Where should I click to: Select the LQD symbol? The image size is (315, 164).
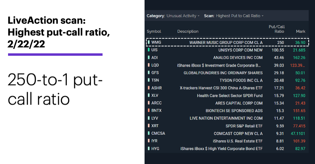[155, 65]
